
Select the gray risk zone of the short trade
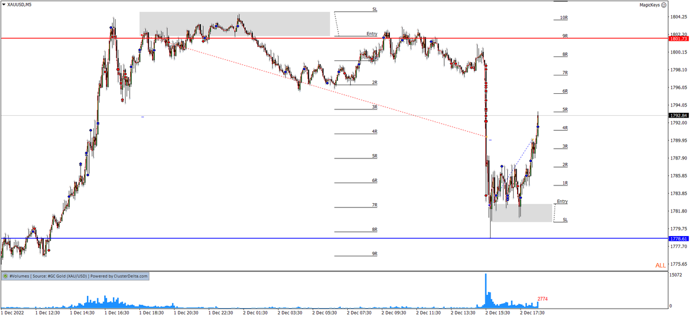234,24
